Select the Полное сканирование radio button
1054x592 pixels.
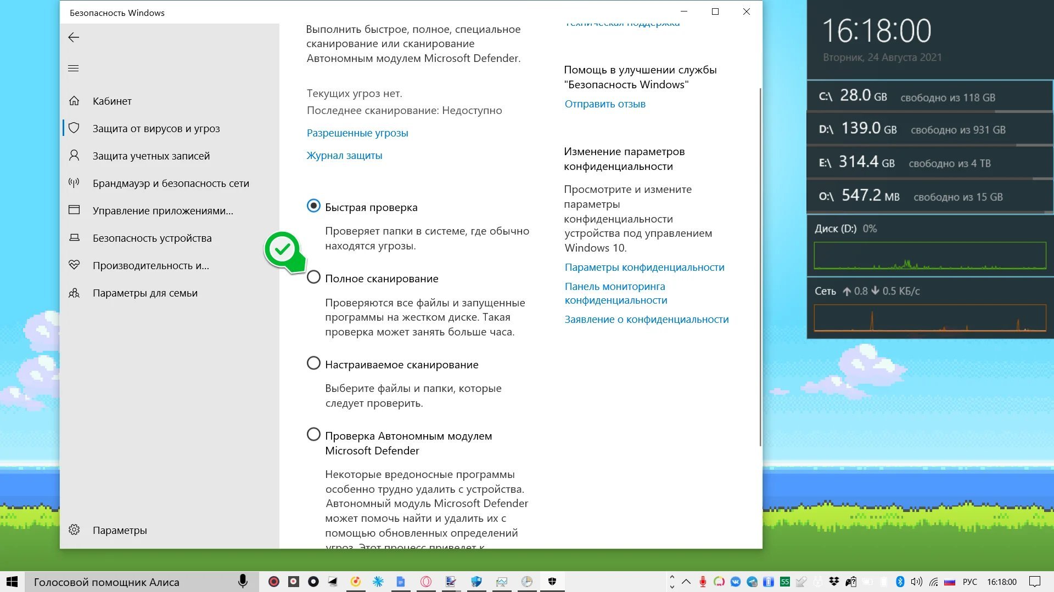point(313,277)
